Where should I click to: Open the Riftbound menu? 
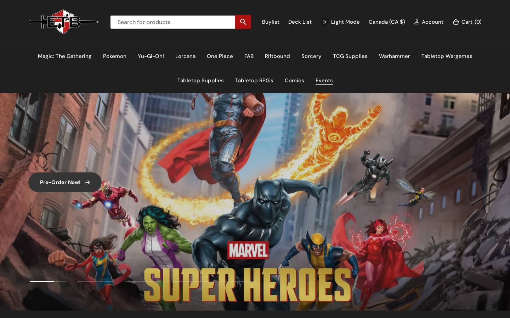point(277,56)
